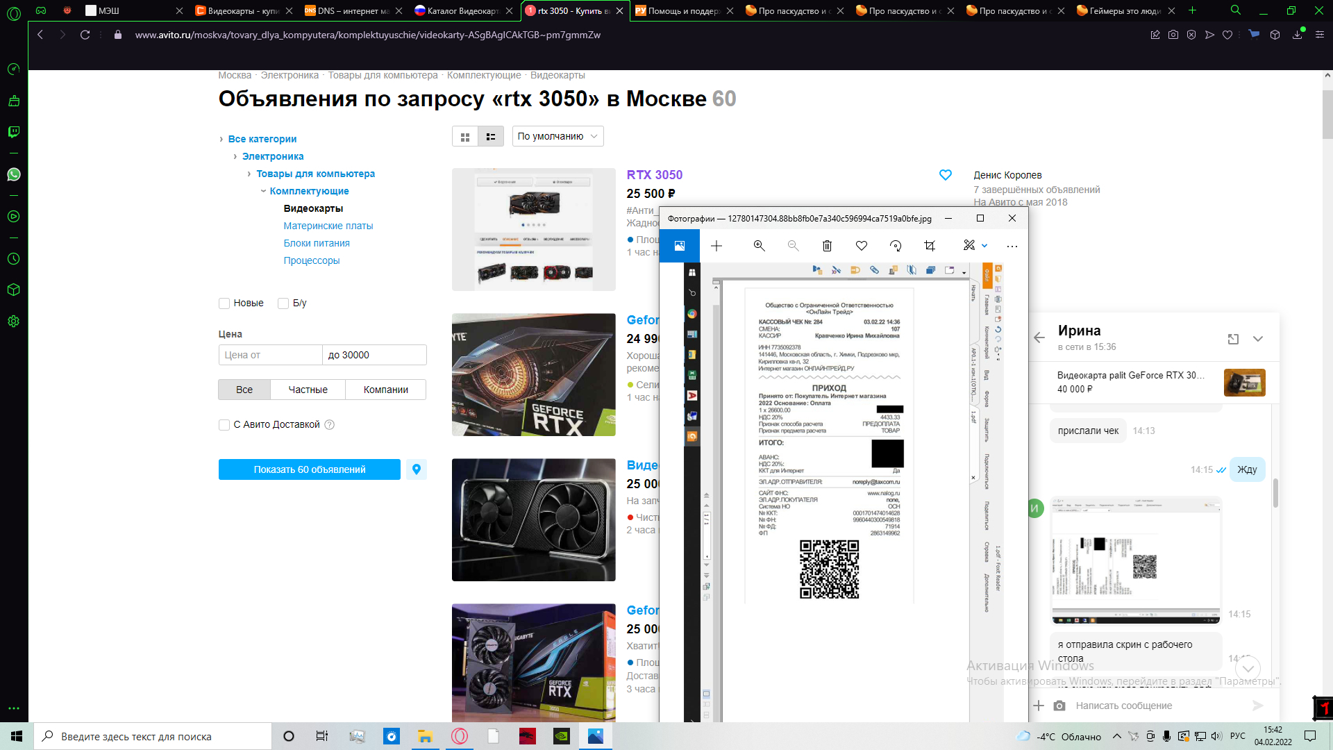Open WhatsApp in Opera sidebar
This screenshot has height=750, width=1333.
tap(14, 174)
